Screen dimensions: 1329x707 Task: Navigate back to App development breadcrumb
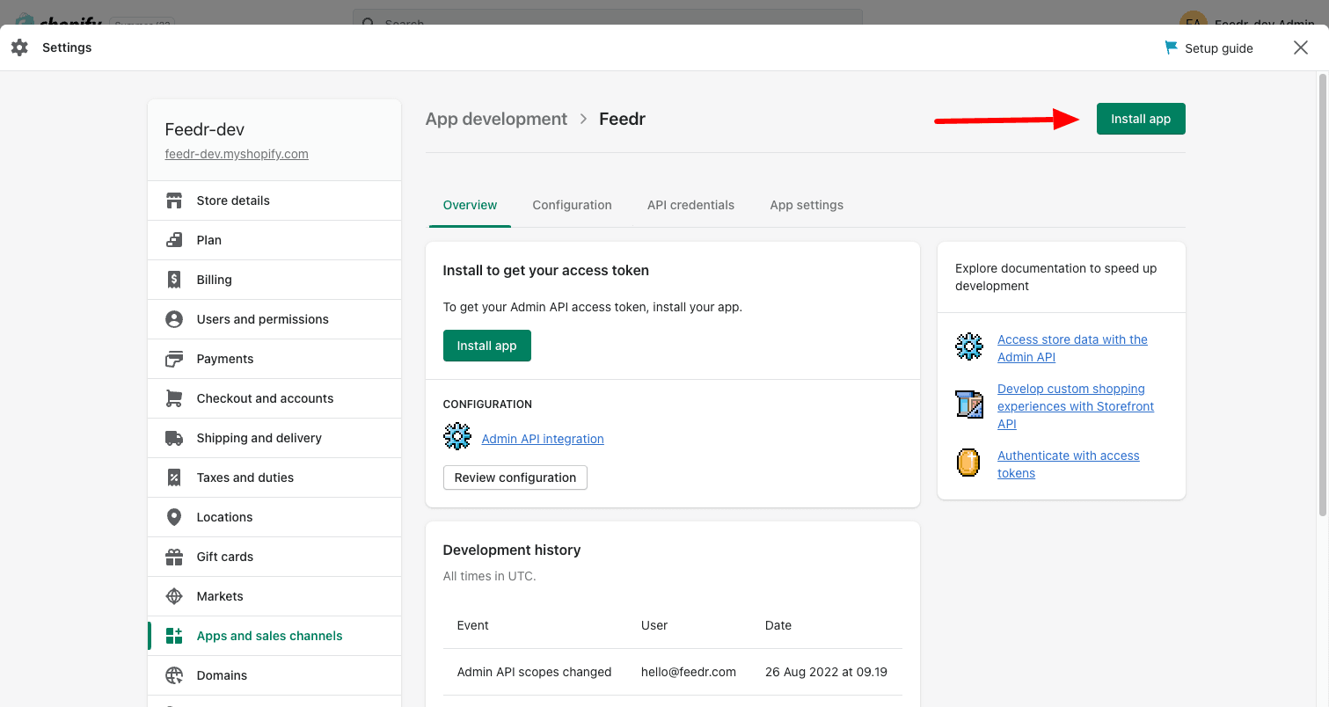click(496, 119)
